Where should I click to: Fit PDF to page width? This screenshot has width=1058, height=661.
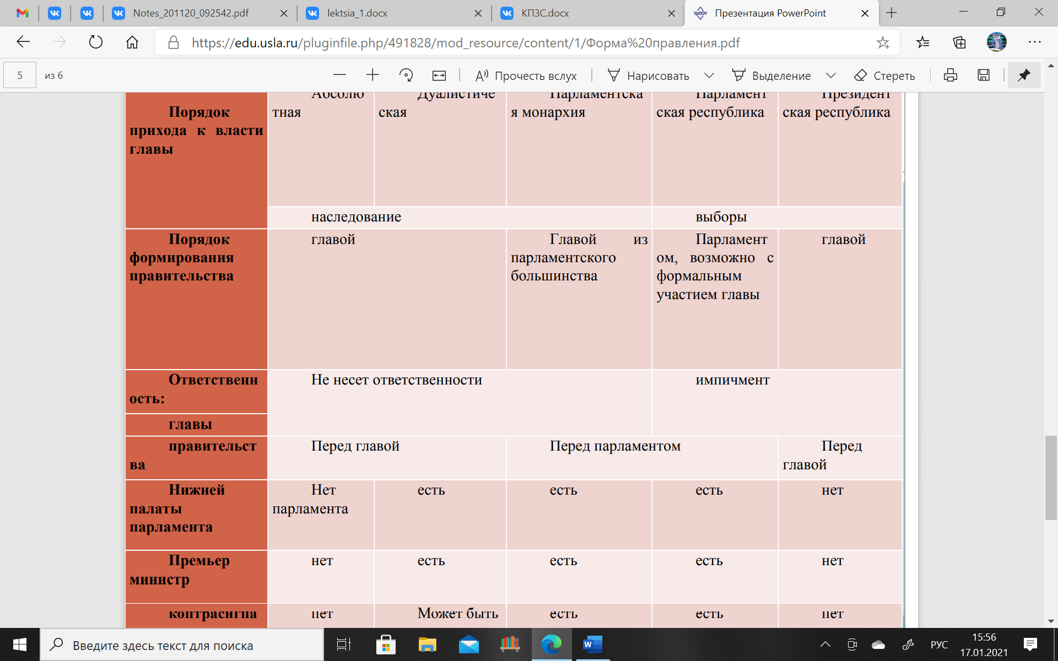click(439, 75)
